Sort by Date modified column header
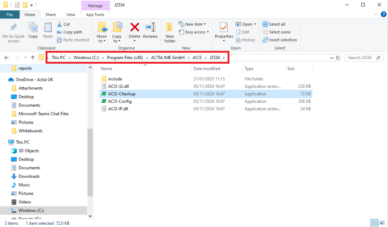 pyautogui.click(x=207, y=69)
